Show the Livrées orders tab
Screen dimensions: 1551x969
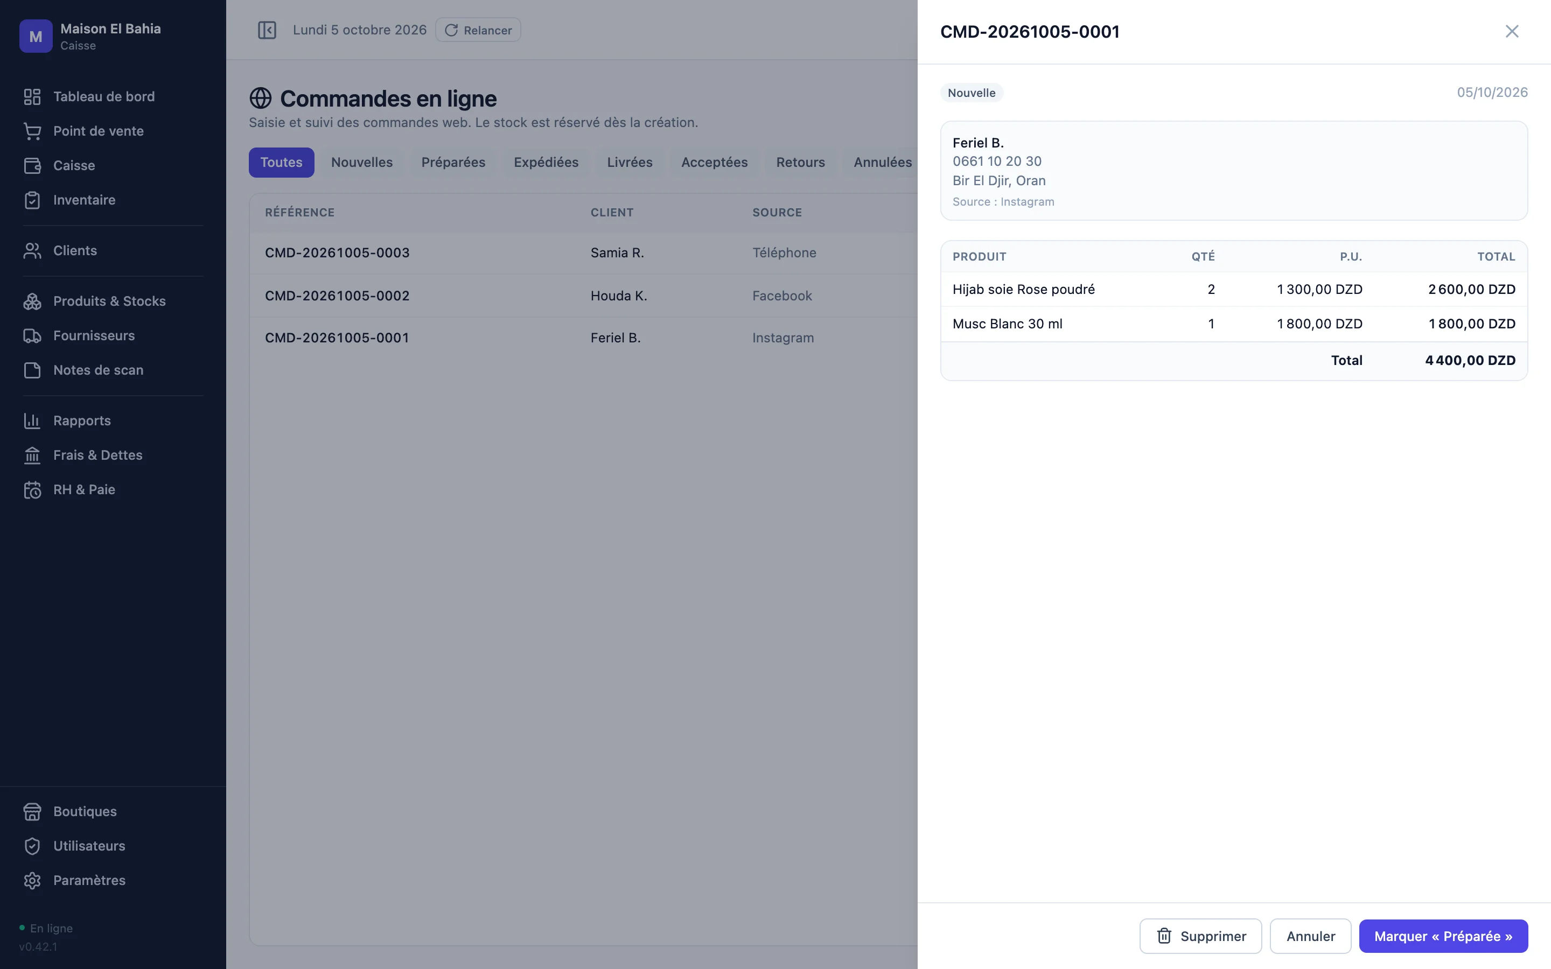tap(630, 162)
